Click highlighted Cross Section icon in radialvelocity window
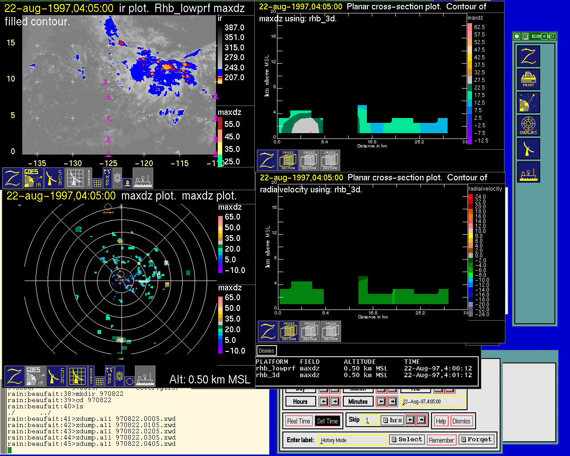Screen dimensions: 570x456 coord(289,331)
